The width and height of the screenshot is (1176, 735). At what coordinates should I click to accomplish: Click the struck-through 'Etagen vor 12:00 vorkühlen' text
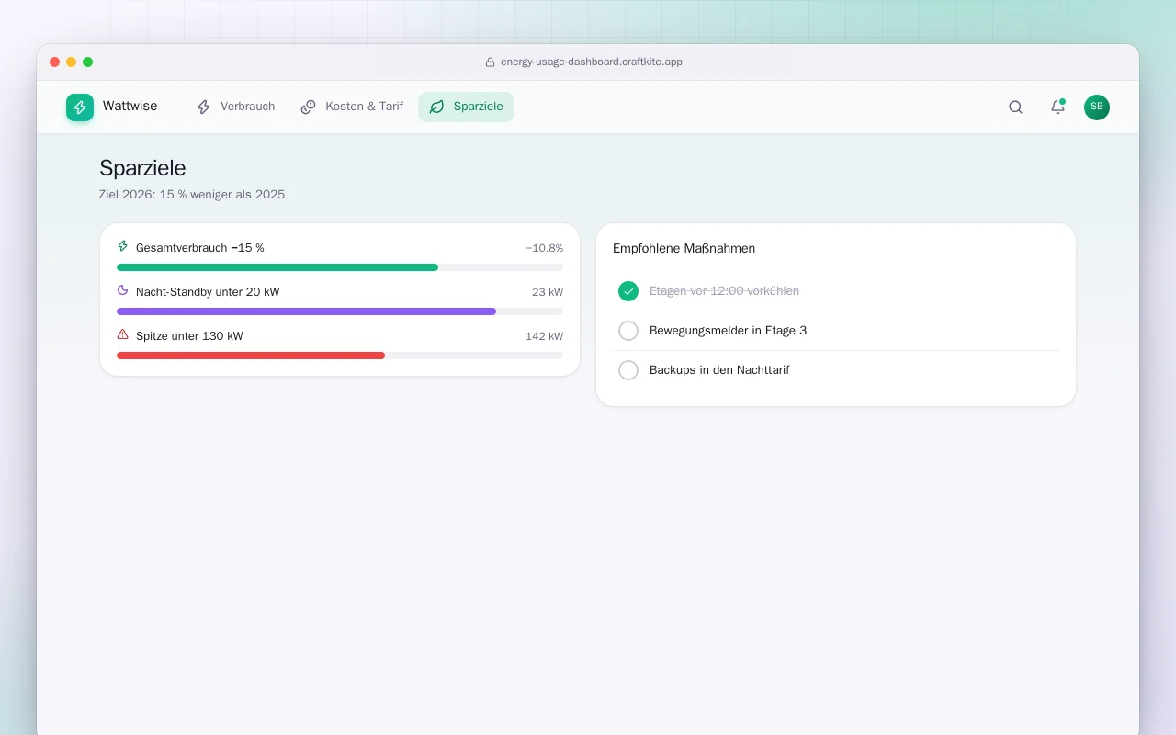724,291
